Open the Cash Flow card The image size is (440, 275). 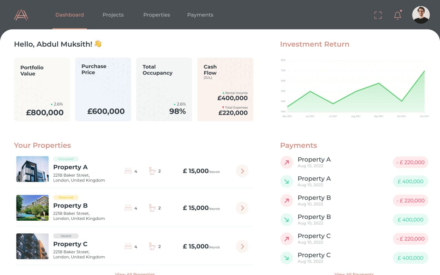225,89
